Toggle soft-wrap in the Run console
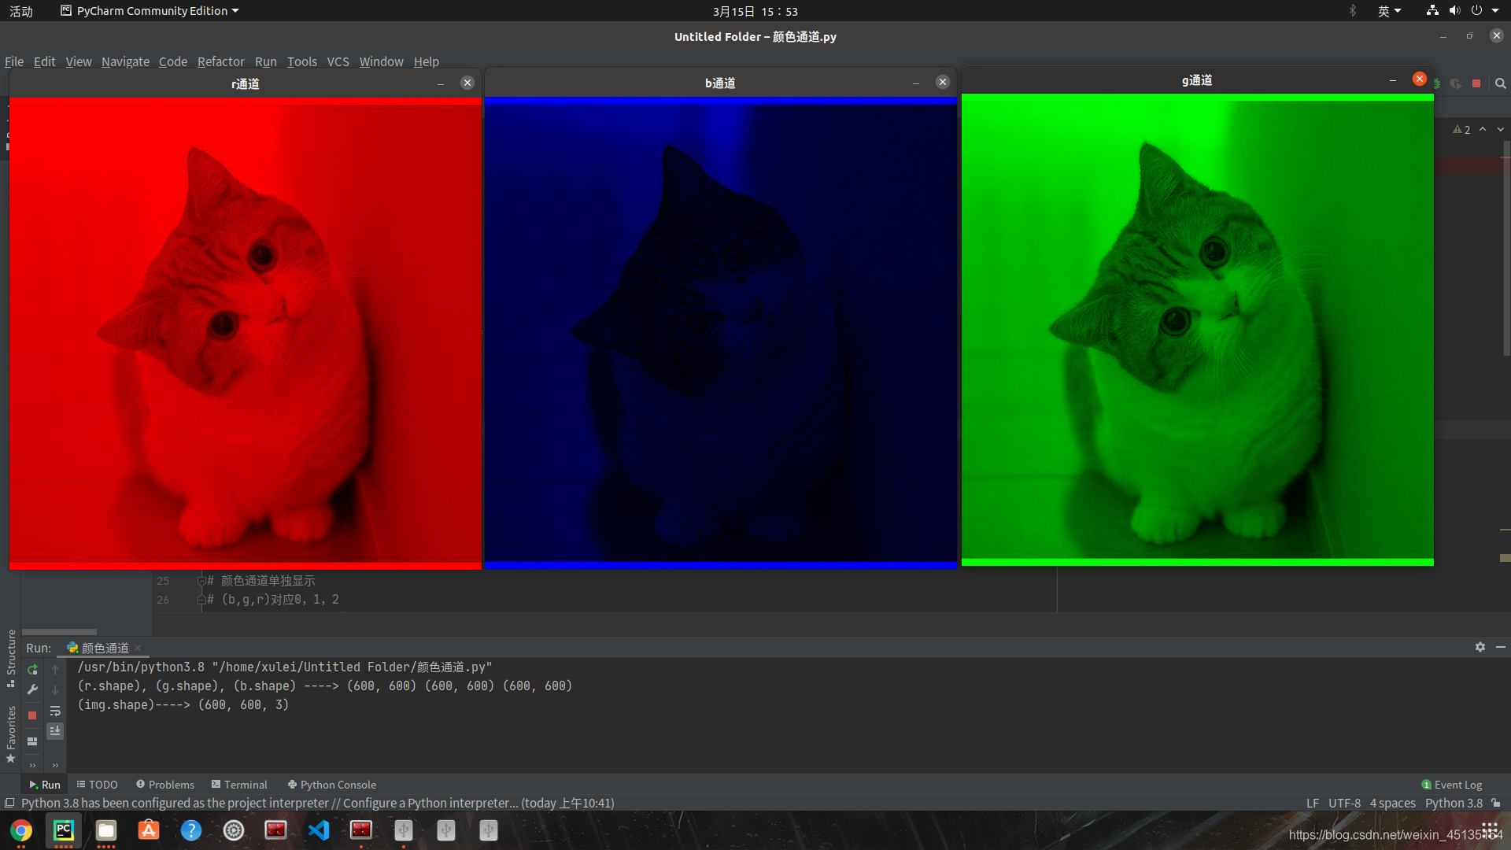The height and width of the screenshot is (850, 1511). point(55,711)
